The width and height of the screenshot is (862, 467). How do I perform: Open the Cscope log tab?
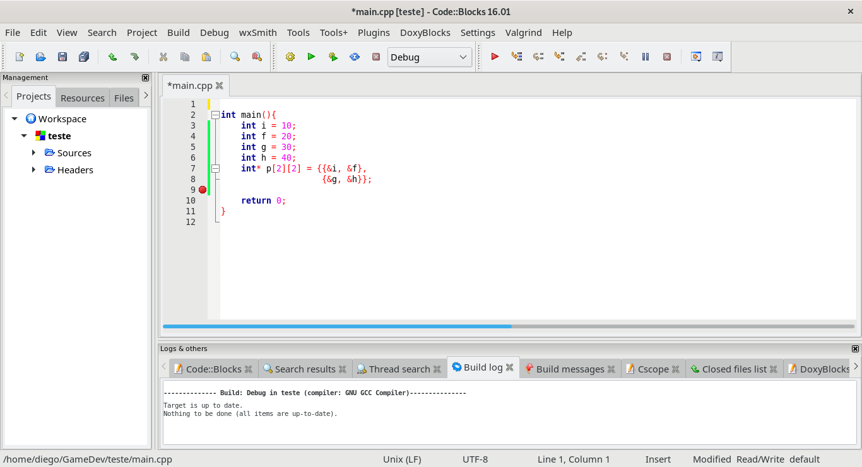pos(653,369)
